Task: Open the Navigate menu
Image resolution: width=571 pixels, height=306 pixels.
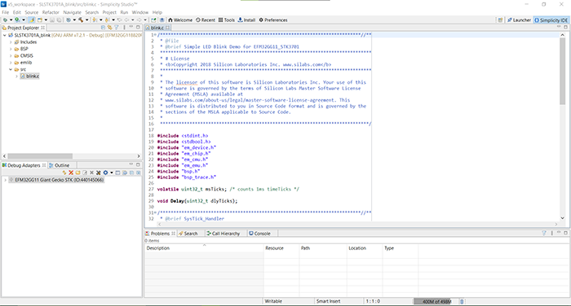Action: (x=72, y=12)
